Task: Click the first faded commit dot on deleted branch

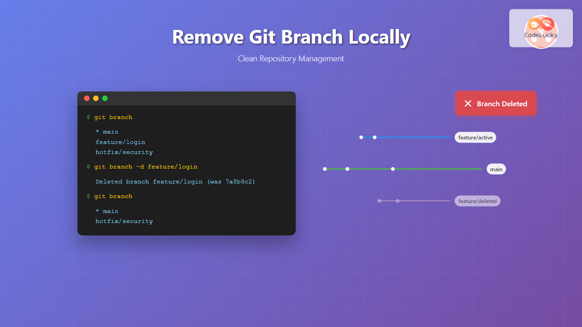Action: tap(379, 201)
